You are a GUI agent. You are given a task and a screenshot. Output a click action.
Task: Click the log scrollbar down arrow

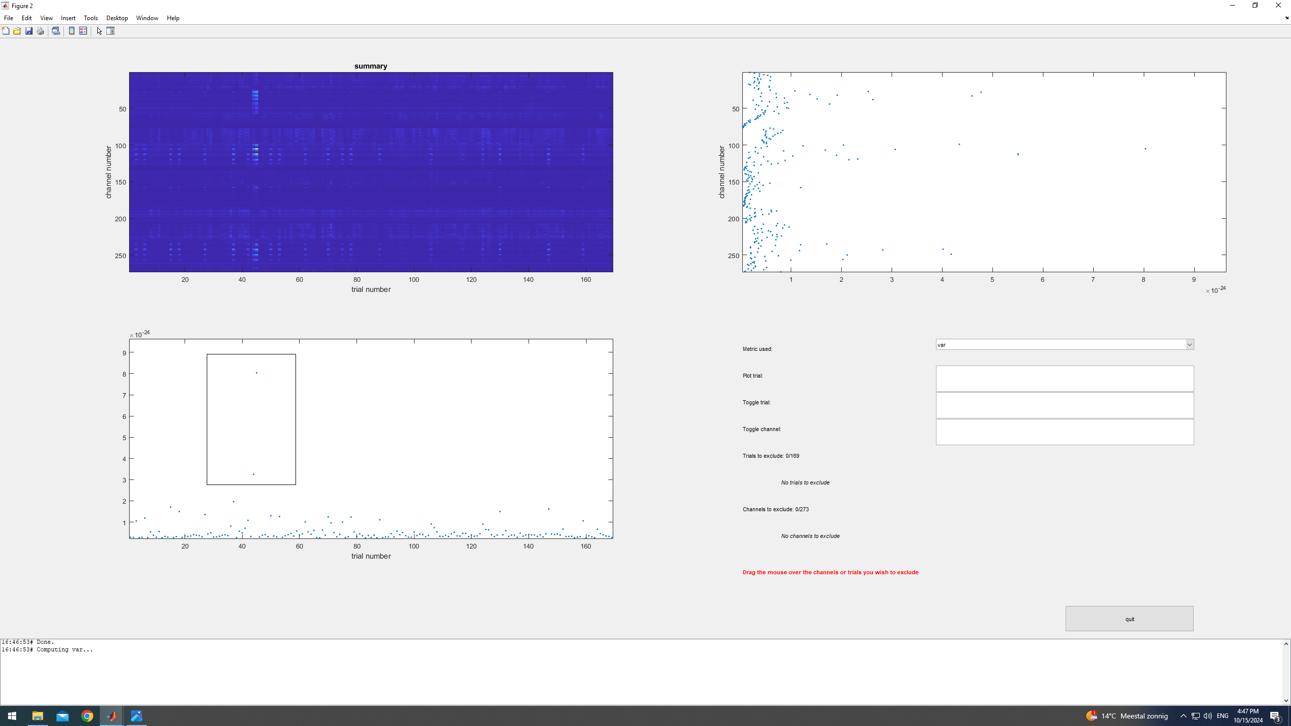coord(1286,700)
